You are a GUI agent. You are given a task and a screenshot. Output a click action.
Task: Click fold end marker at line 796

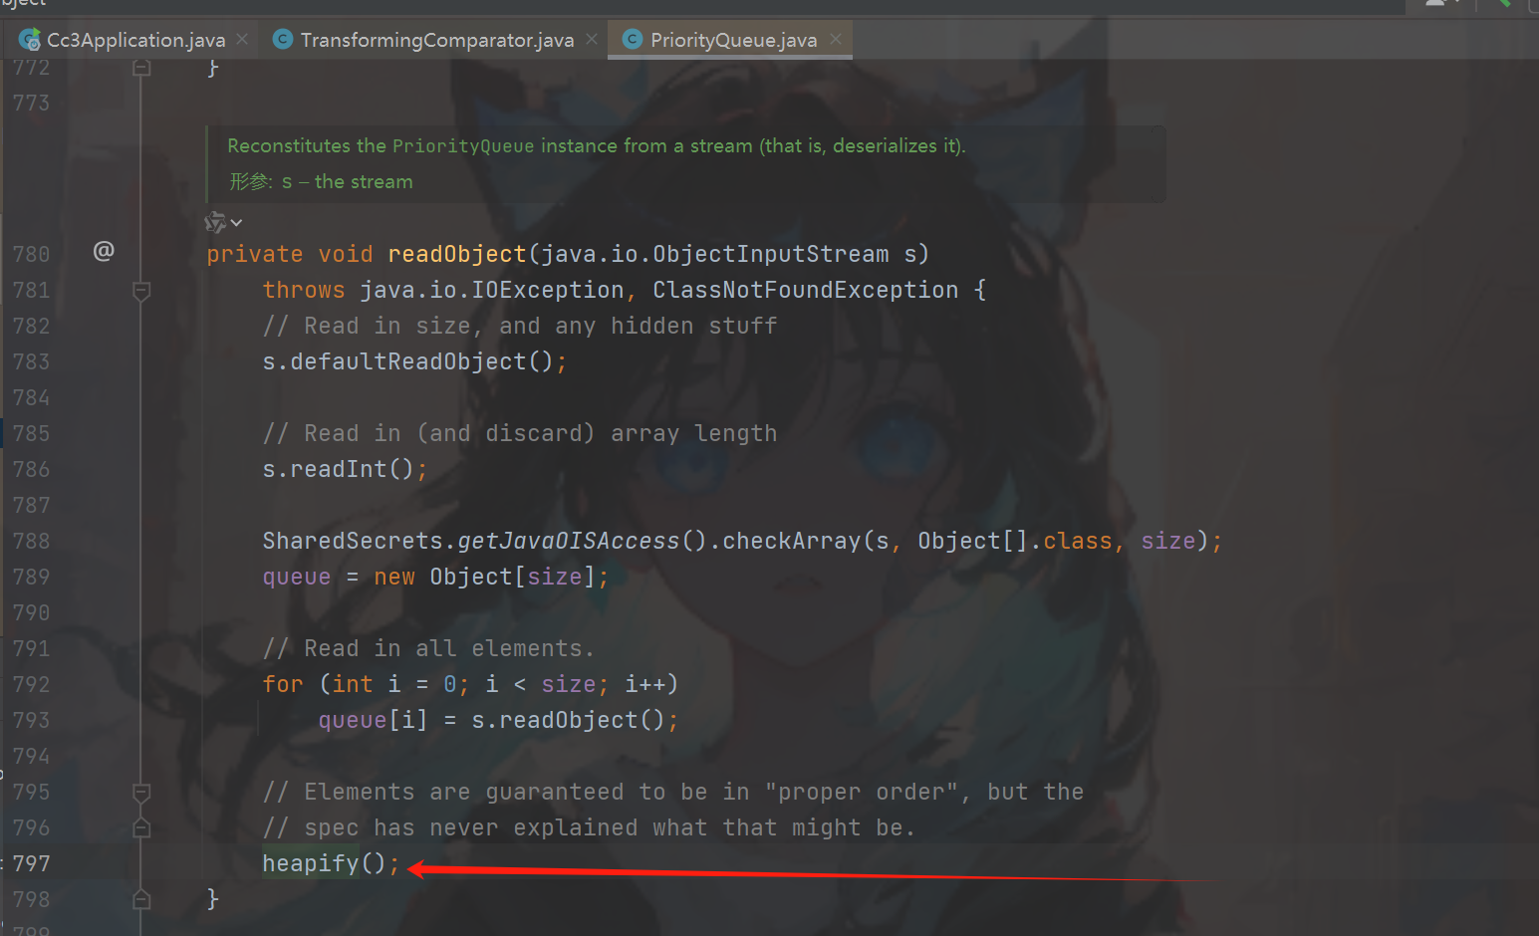click(x=141, y=827)
